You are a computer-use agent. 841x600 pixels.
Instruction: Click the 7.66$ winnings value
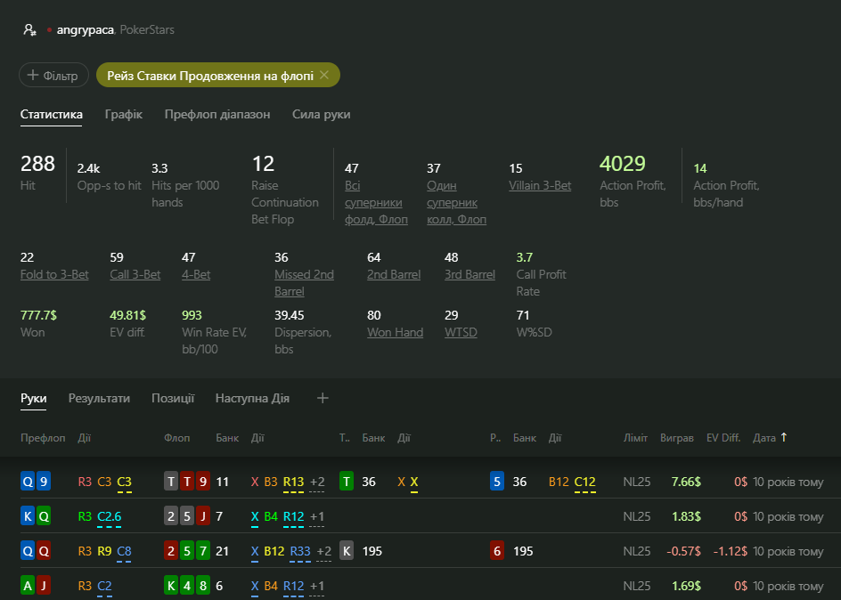[686, 482]
